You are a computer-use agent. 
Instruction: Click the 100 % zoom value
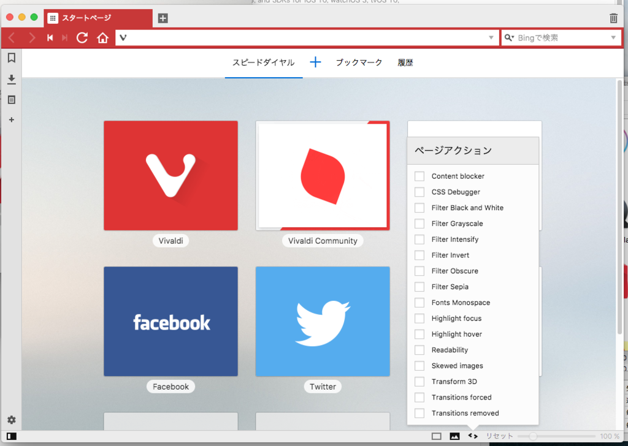(610, 436)
